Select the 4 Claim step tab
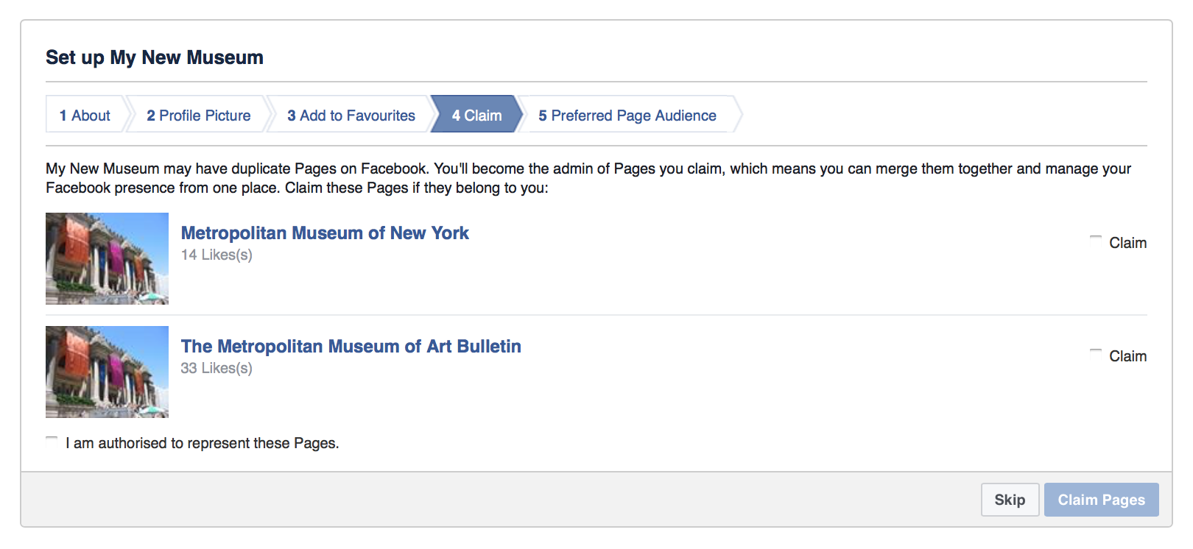This screenshot has width=1193, height=549. pyautogui.click(x=477, y=115)
